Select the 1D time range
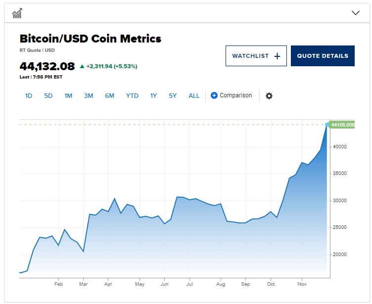The width and height of the screenshot is (372, 304). pyautogui.click(x=29, y=96)
